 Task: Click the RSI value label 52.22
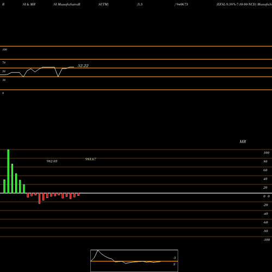click(x=83, y=66)
